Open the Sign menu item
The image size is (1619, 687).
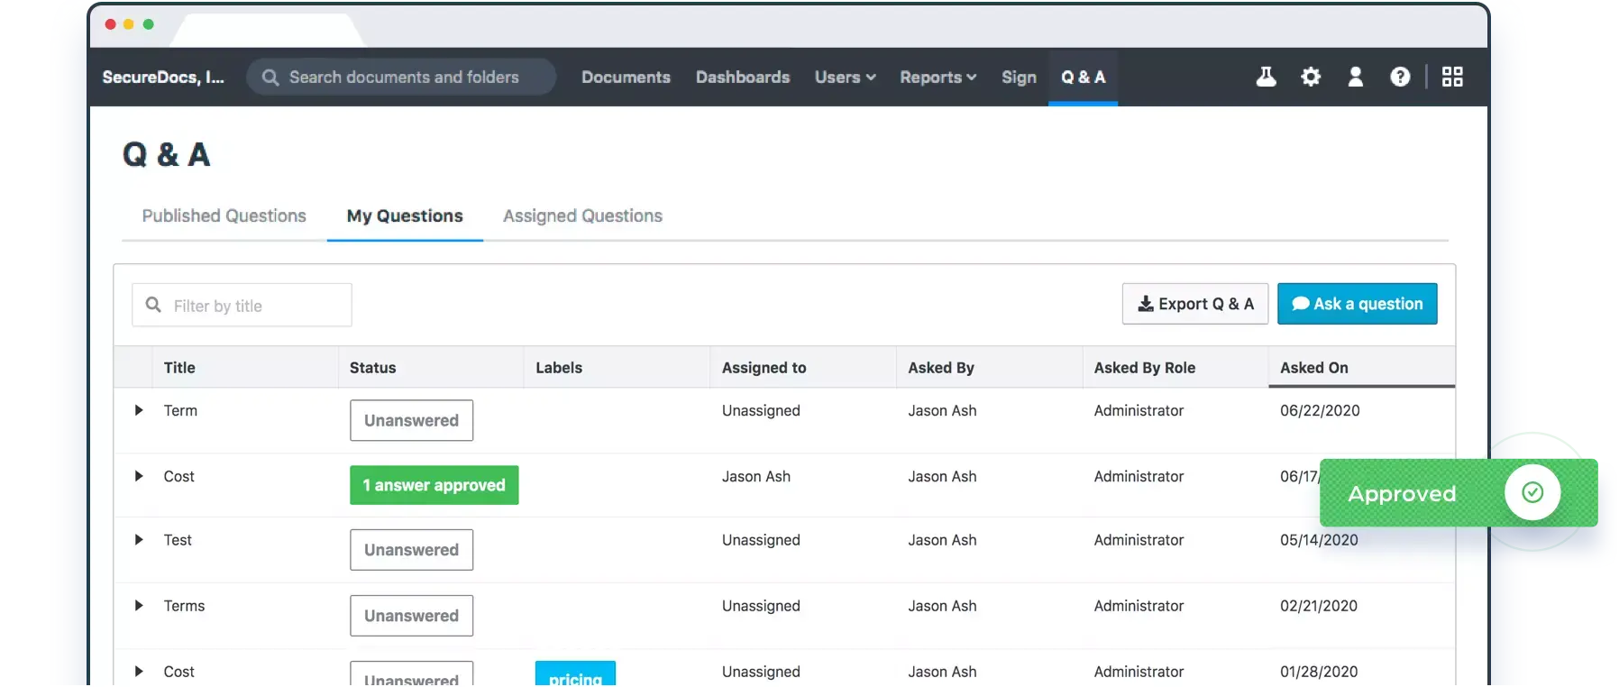[x=1019, y=78]
